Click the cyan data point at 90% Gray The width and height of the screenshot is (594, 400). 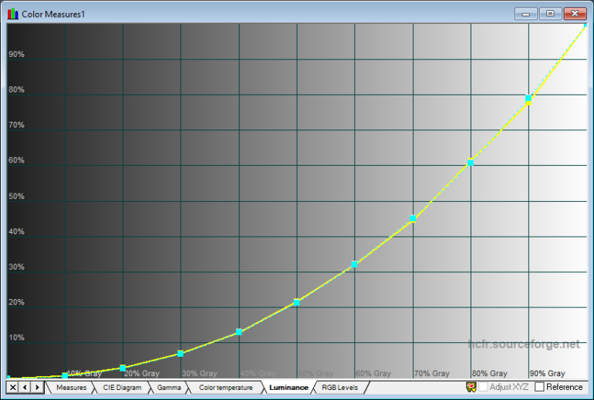coord(528,99)
